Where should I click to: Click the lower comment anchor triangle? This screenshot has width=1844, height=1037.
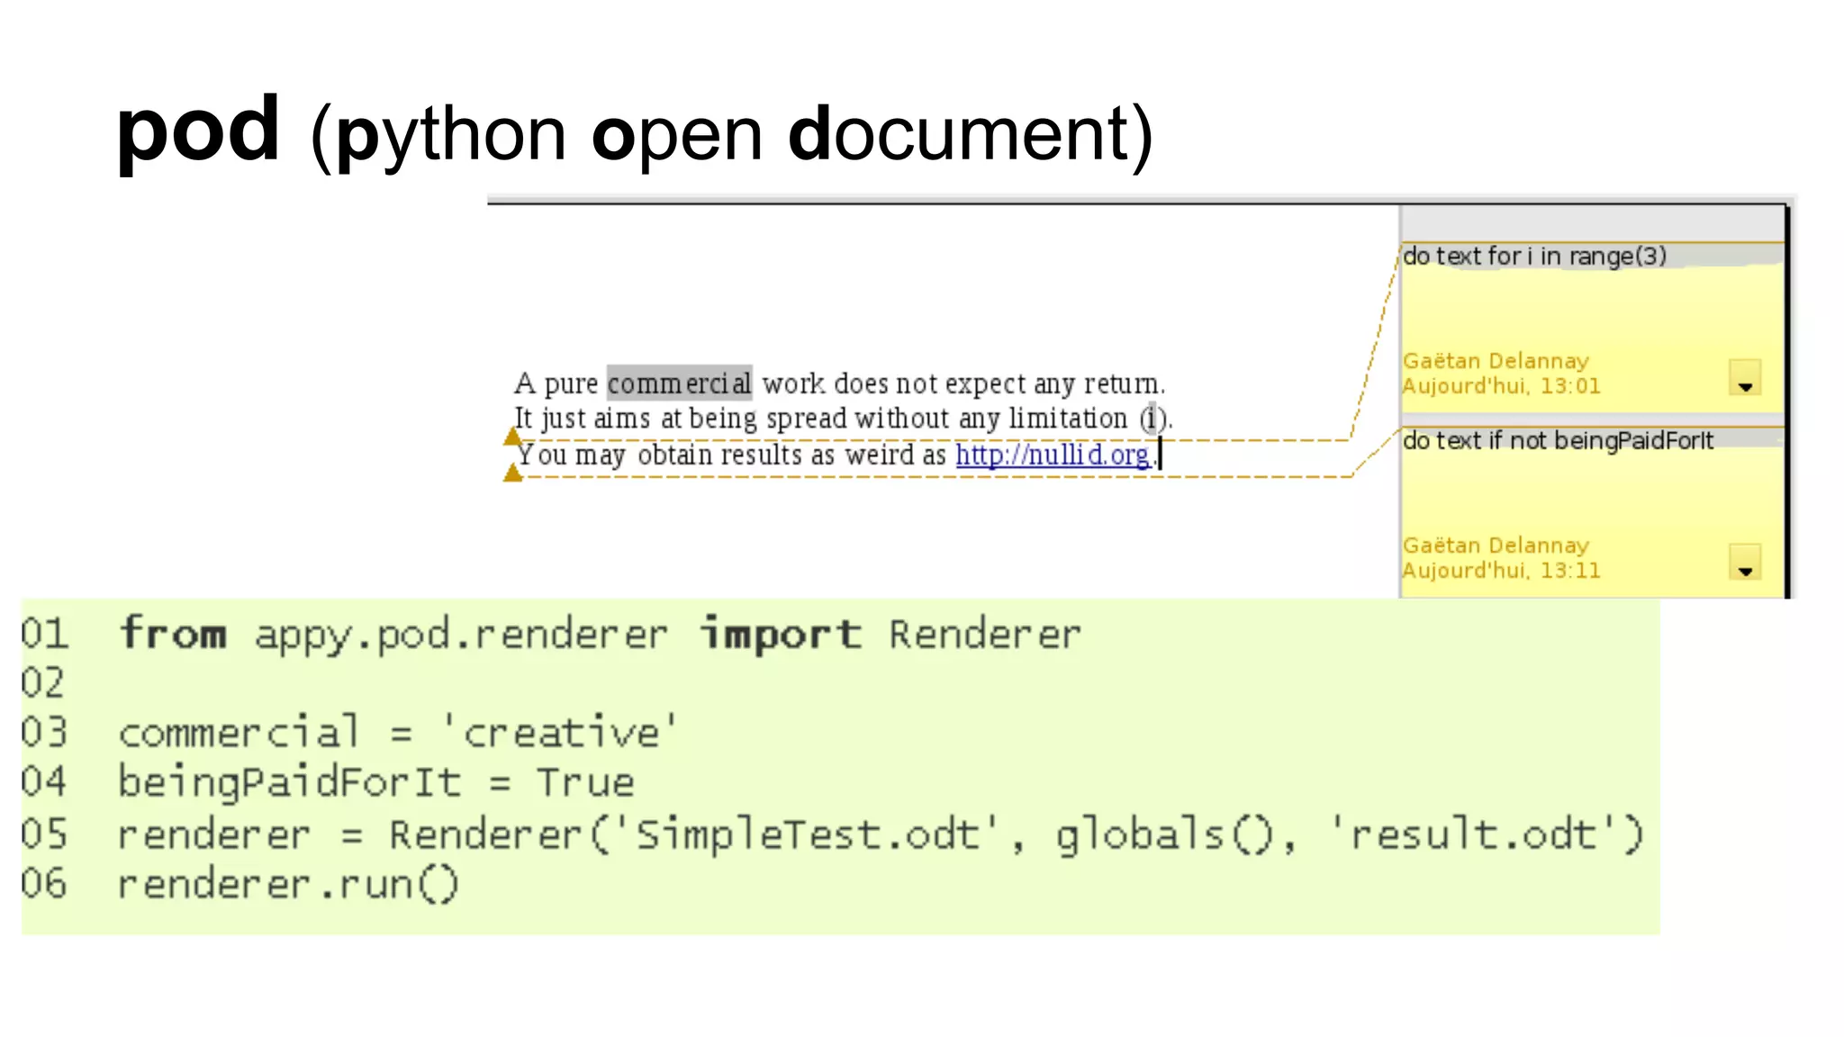(513, 473)
